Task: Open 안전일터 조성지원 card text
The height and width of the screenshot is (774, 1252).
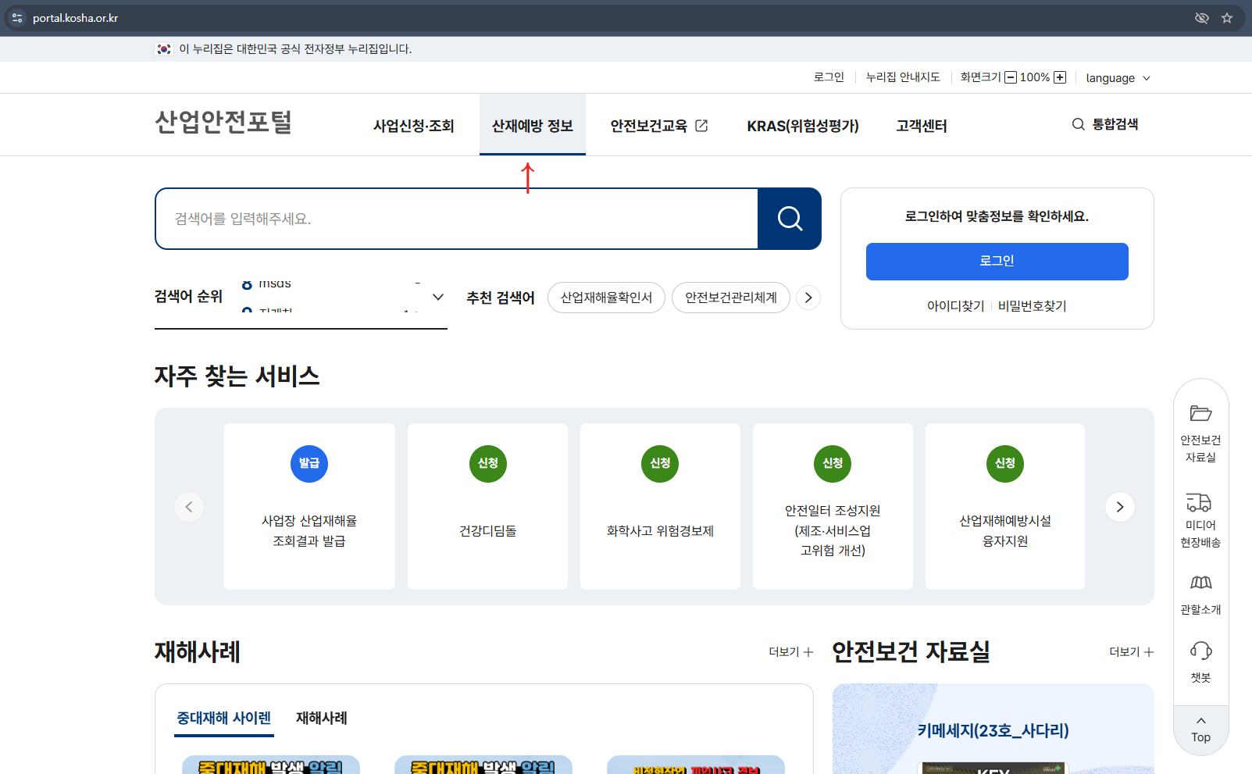Action: 833,530
